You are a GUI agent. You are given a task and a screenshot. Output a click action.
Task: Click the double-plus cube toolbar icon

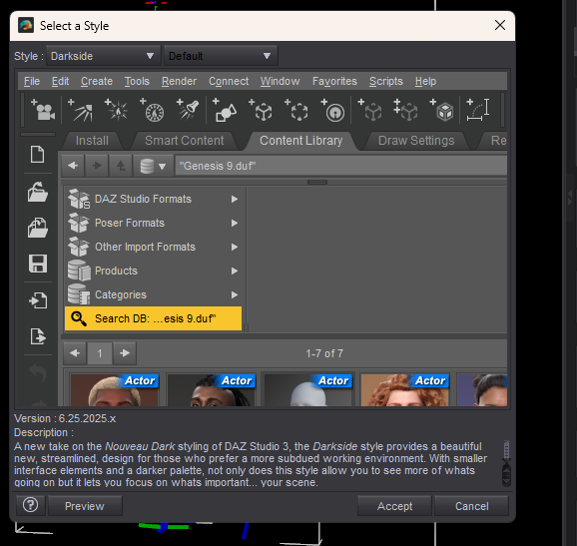coord(405,110)
